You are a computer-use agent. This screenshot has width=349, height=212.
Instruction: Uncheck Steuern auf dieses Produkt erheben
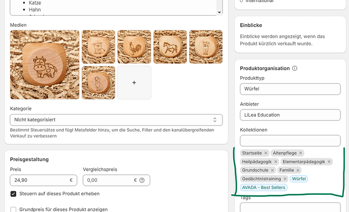tap(13, 194)
